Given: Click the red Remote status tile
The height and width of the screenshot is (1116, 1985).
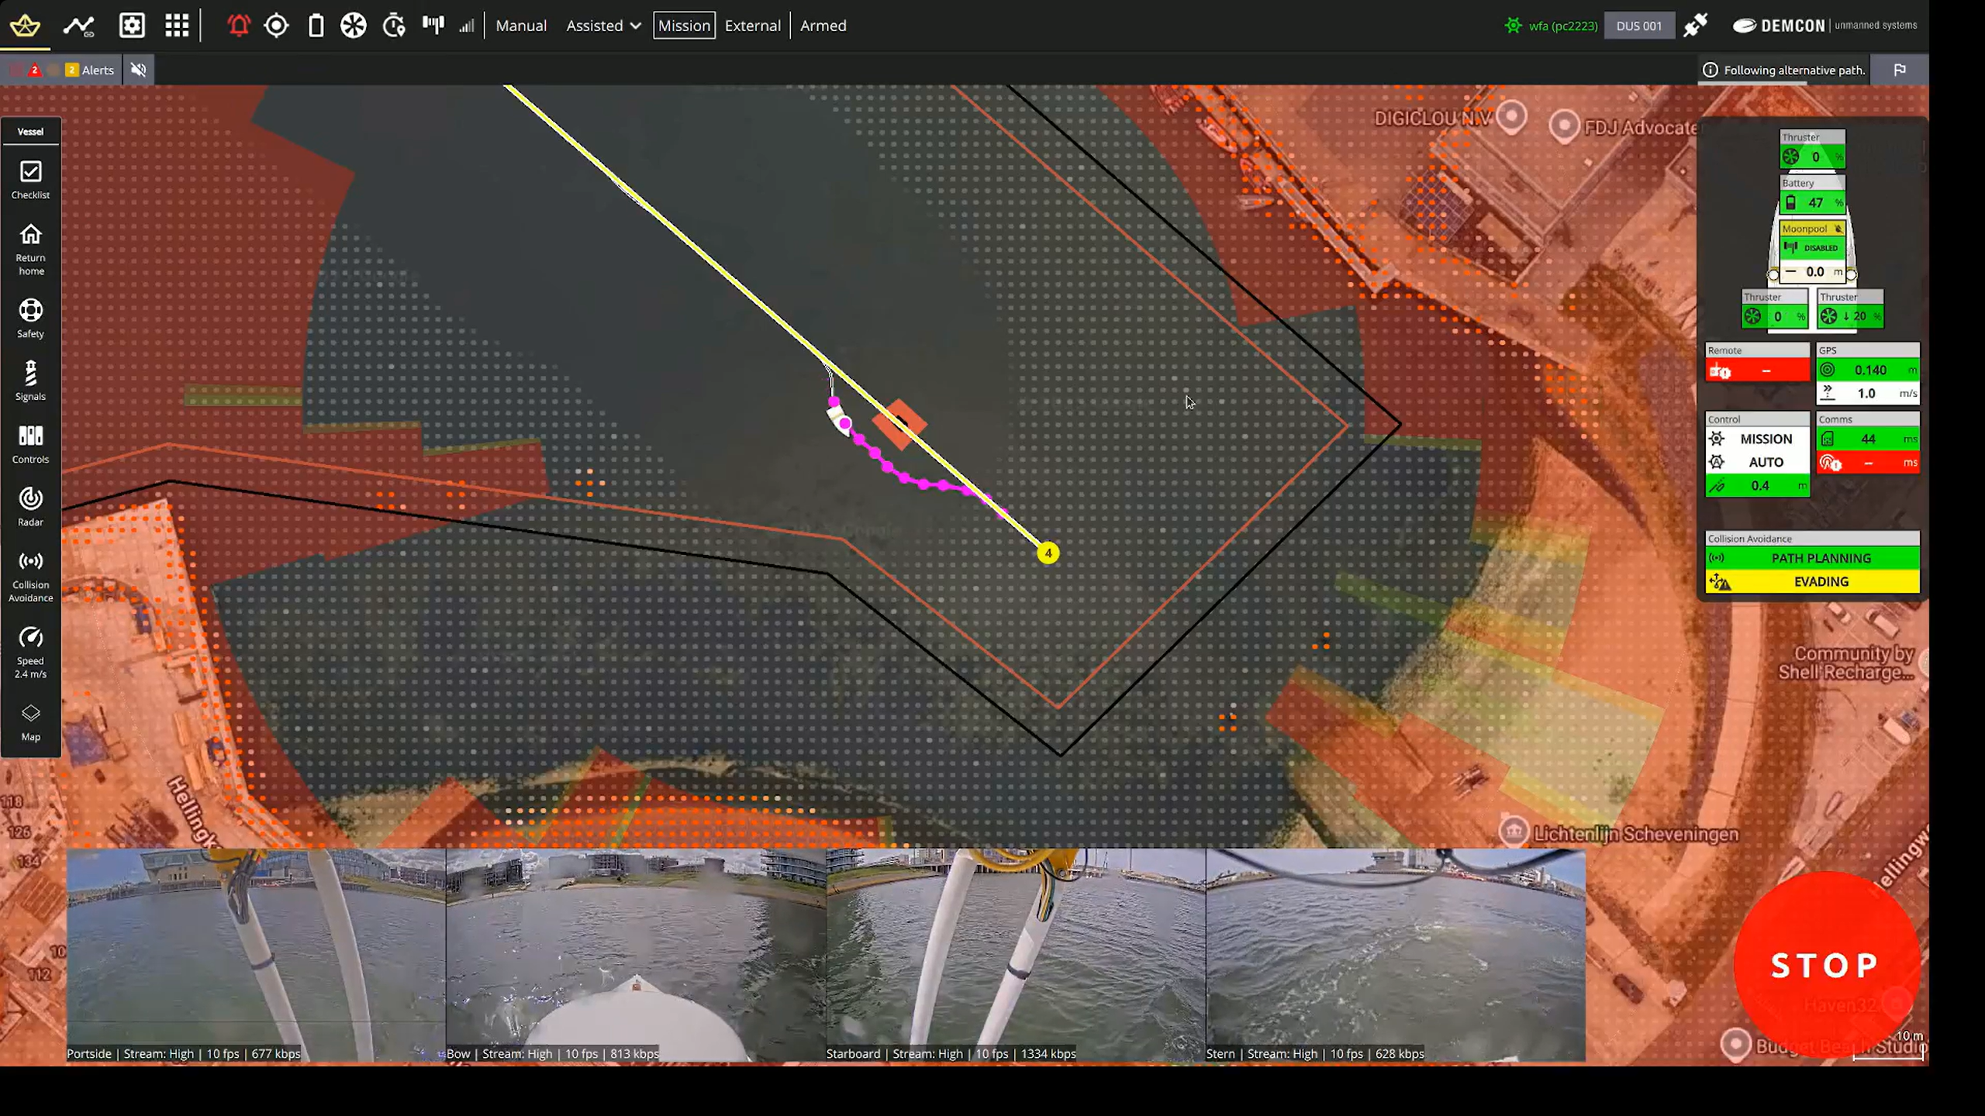Looking at the screenshot, I should click(1757, 363).
